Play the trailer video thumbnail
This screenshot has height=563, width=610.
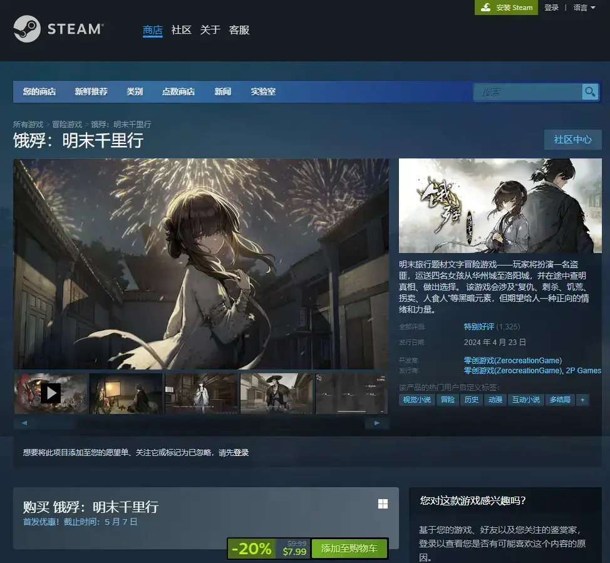coord(51,393)
